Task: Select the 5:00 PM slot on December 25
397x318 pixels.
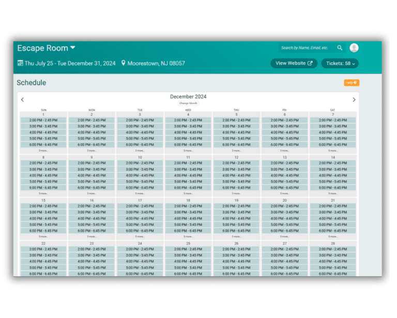Action: (188, 268)
